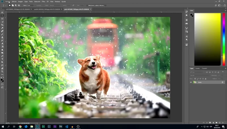Select the Fondo layer thumbnail
This screenshot has width=227, height=129.
coord(195,82)
